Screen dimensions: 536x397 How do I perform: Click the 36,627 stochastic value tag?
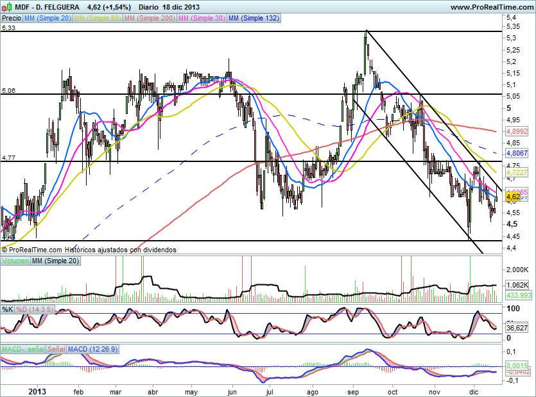[517, 328]
